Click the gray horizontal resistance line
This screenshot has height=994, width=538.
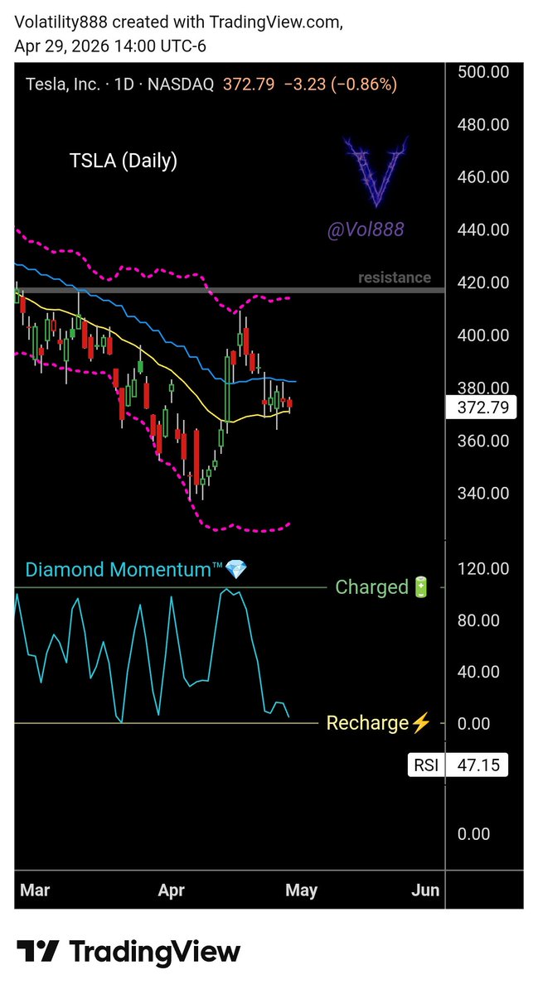click(230, 290)
